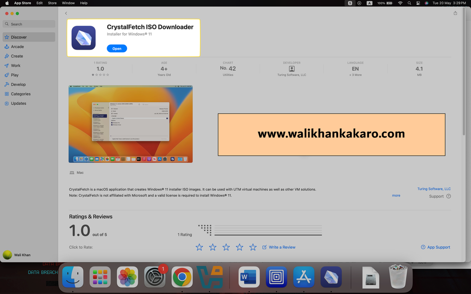Screen dimensions: 471x294
Task: Click the App Store icon in the Dock
Action: click(304, 277)
